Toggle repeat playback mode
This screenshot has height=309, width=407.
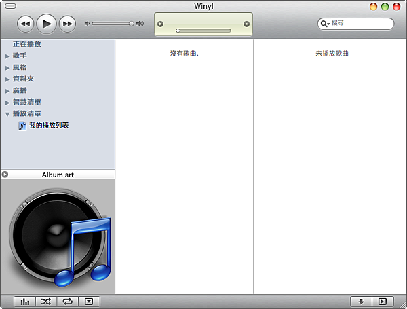coord(67,302)
